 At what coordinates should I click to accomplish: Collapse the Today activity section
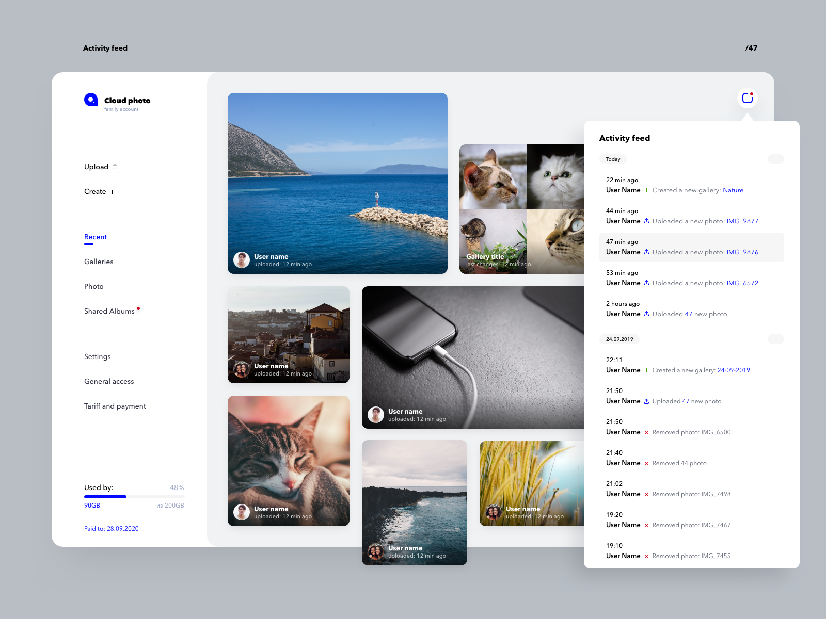(x=775, y=159)
